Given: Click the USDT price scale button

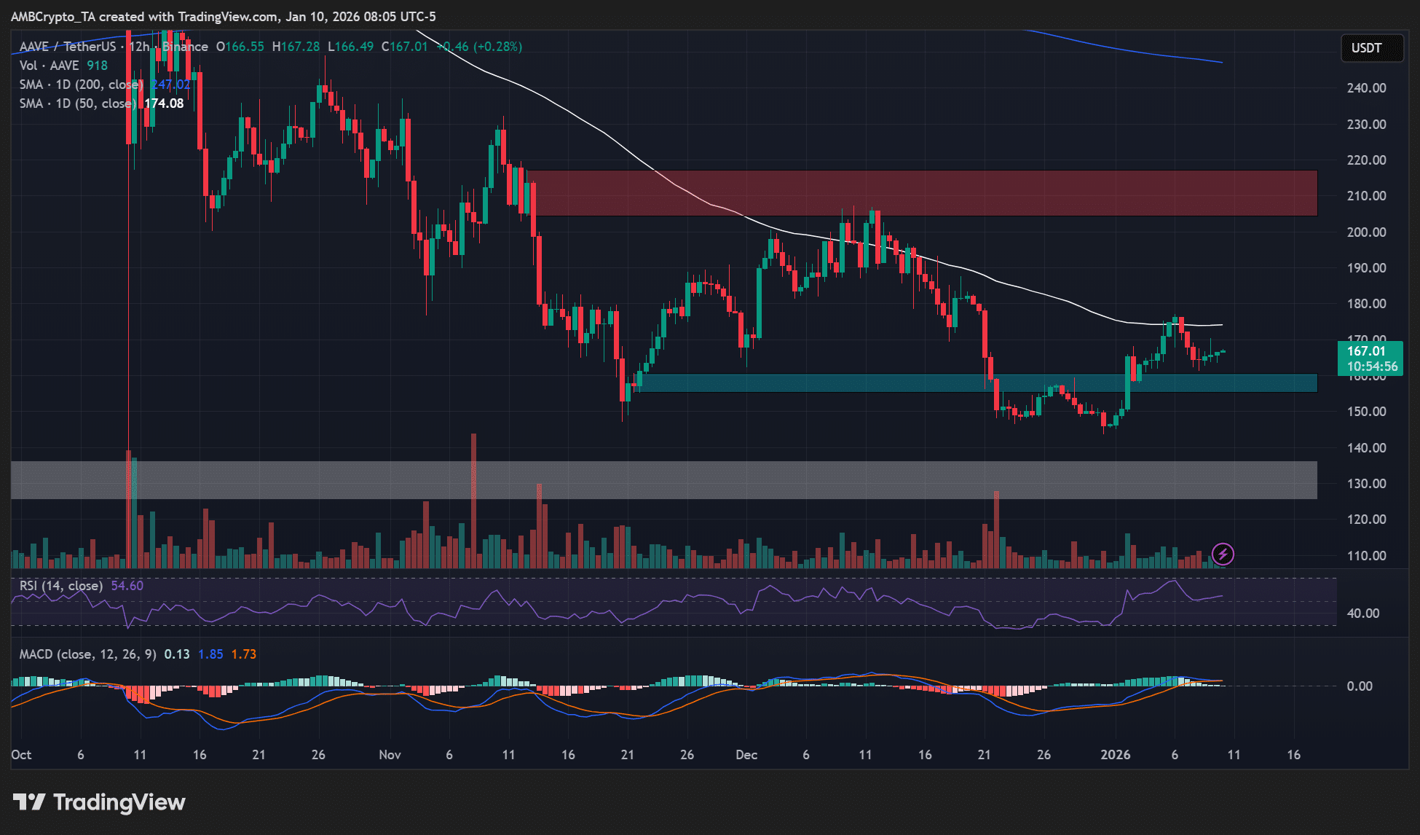Looking at the screenshot, I should [1372, 48].
